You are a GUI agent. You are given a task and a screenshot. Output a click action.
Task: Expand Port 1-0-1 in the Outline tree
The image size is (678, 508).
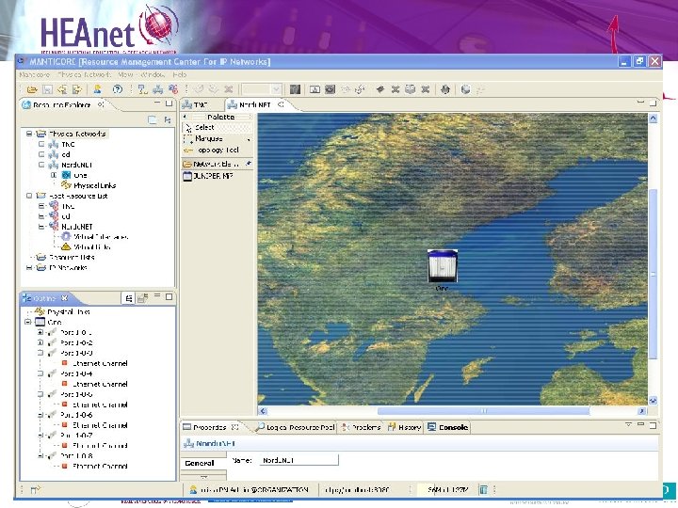(x=40, y=332)
